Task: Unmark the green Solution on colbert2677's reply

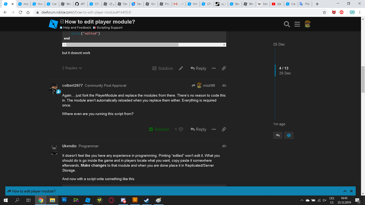Action: tap(159, 129)
